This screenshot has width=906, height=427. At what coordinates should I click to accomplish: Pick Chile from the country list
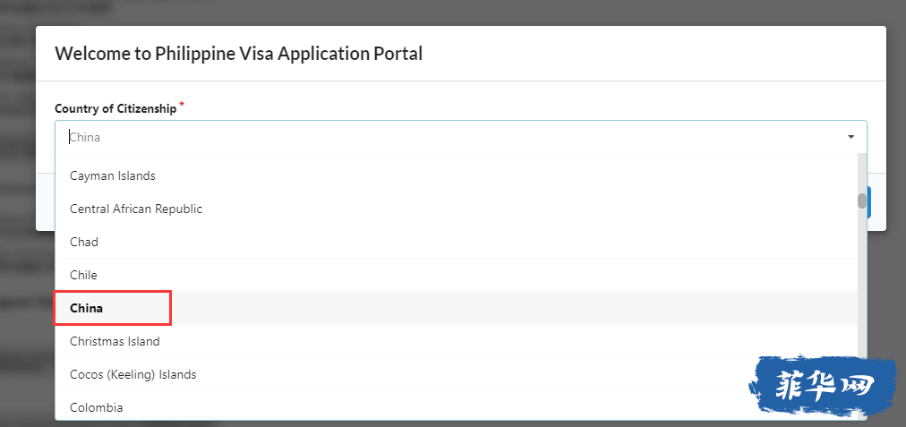84,275
